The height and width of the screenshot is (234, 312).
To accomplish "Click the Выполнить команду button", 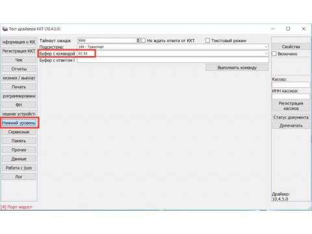I will (237, 68).
